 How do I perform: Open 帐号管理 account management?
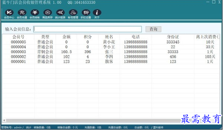73,14
